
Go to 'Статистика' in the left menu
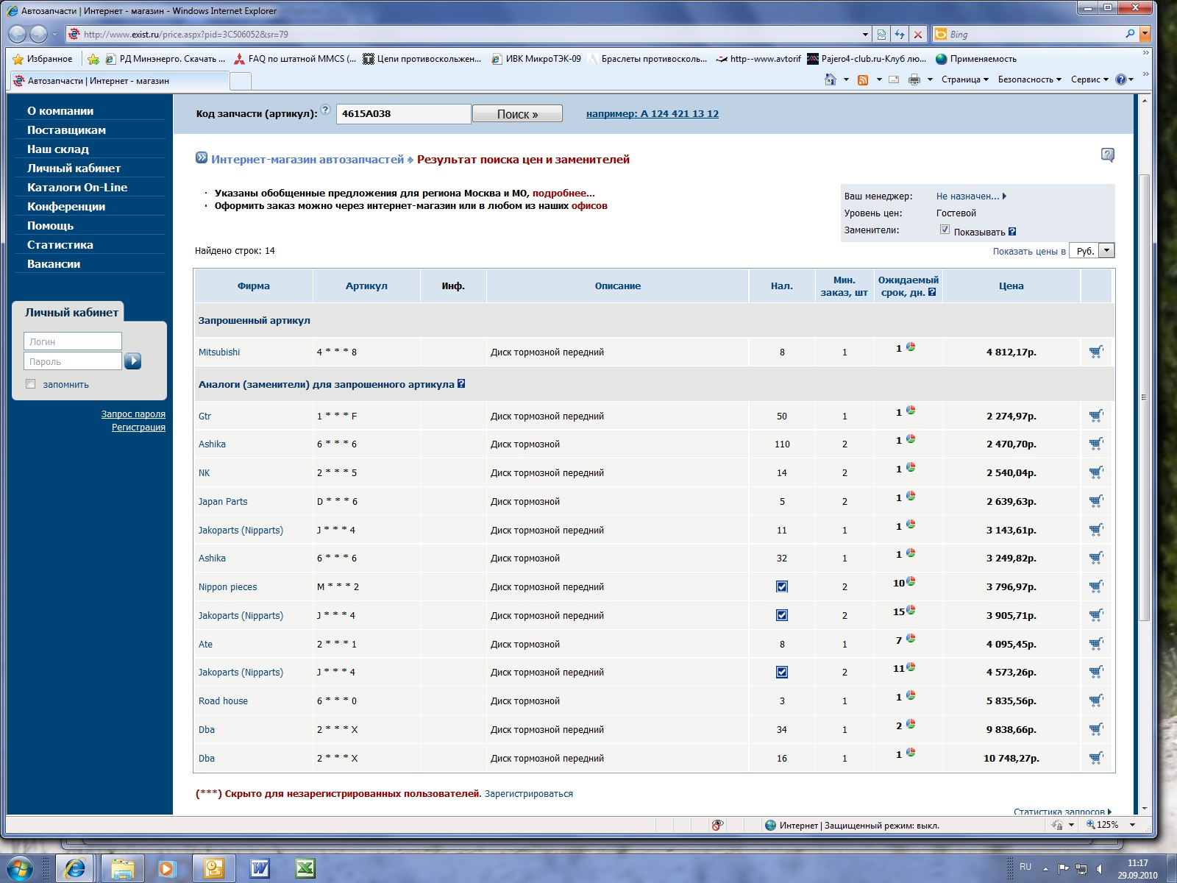[x=60, y=245]
